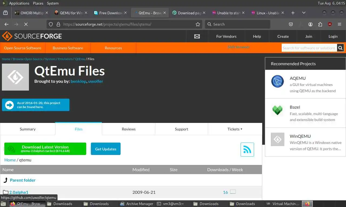
Task: Click the benklop author link
Action: pyautogui.click(x=78, y=81)
